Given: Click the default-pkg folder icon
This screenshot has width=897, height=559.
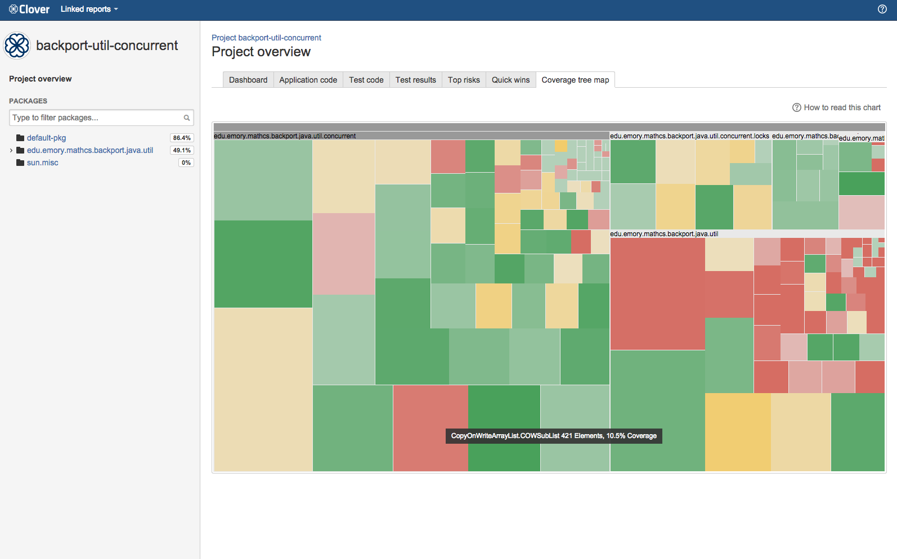Looking at the screenshot, I should 20,138.
